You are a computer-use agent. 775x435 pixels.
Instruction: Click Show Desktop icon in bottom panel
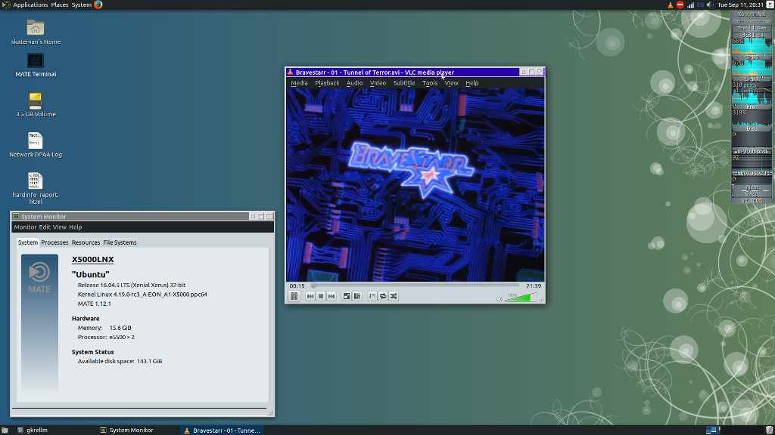point(5,430)
